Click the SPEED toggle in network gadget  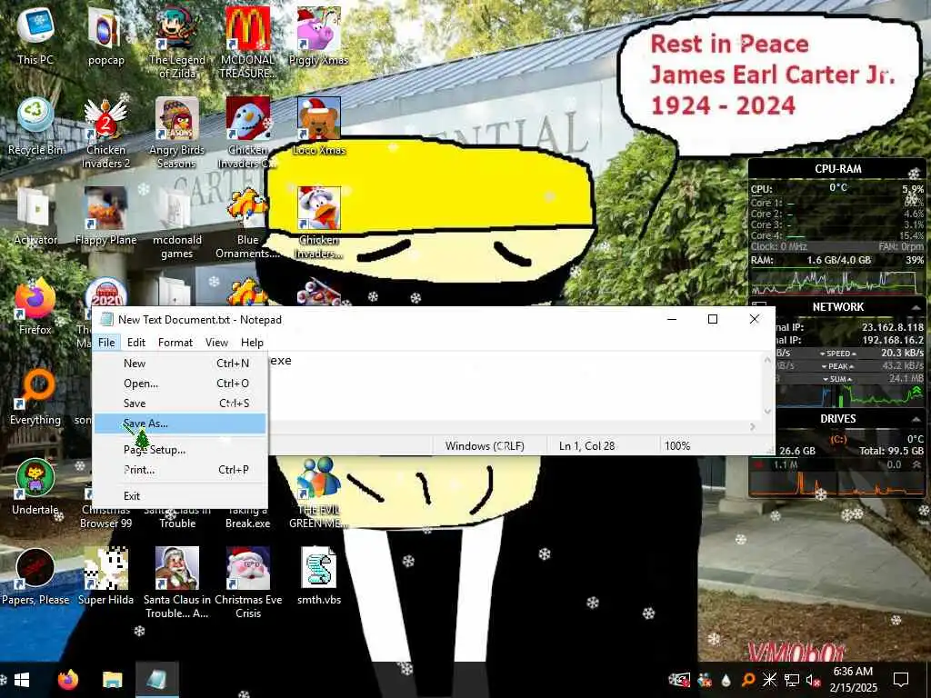pos(837,354)
